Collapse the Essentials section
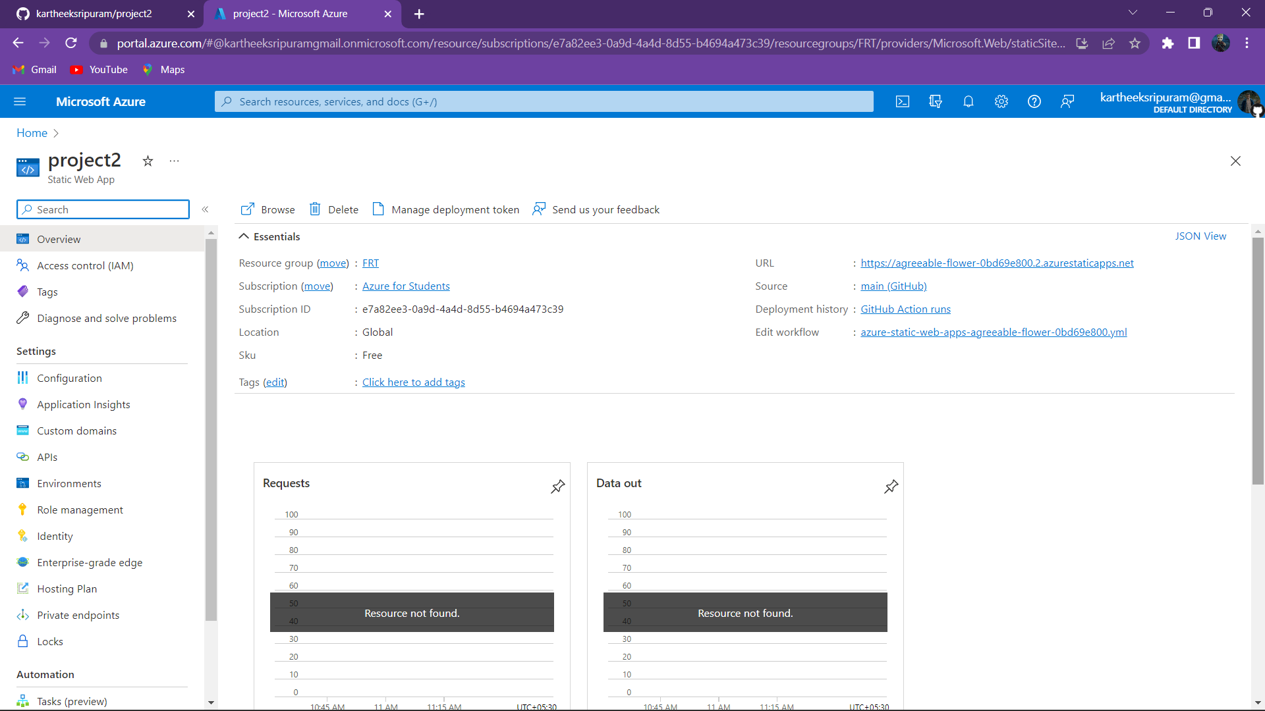 [244, 236]
